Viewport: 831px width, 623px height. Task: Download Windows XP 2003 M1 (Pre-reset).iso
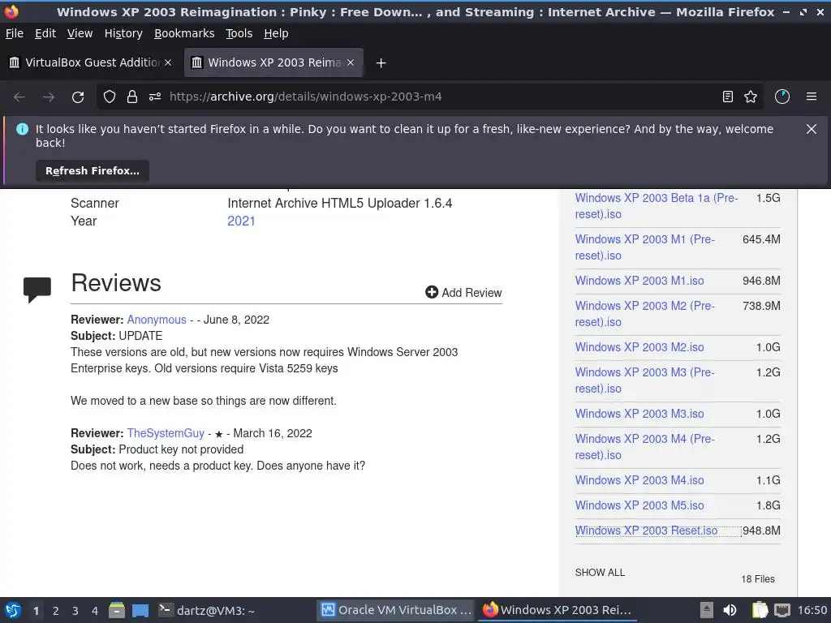tap(644, 247)
